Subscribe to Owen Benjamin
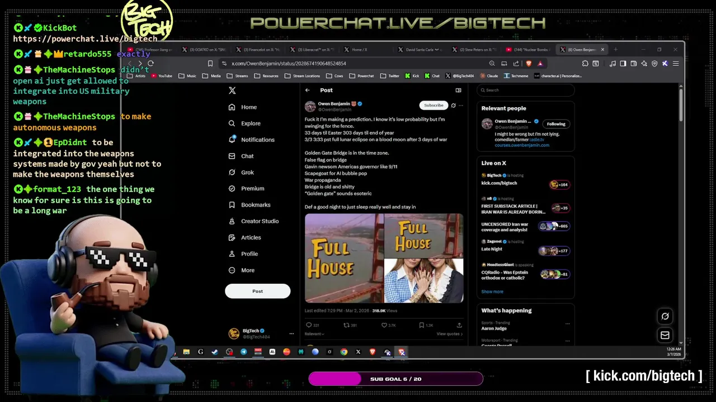Image resolution: width=716 pixels, height=402 pixels. pos(434,105)
